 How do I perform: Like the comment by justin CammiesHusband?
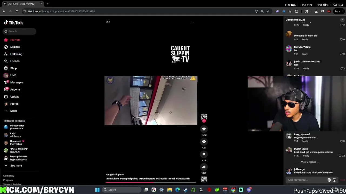tap(341, 68)
